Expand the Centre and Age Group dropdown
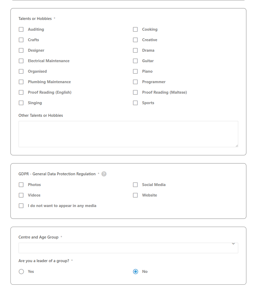The height and width of the screenshot is (286, 255). click(x=128, y=248)
